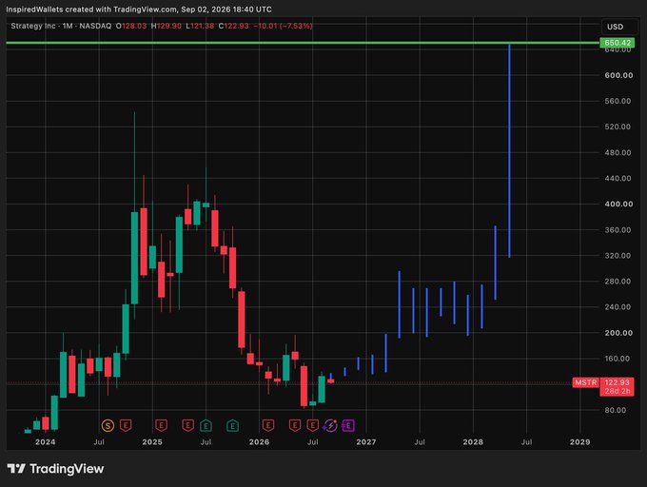
Task: Open the red earnings marker left of the Jul 2025 green one
Action: click(188, 425)
